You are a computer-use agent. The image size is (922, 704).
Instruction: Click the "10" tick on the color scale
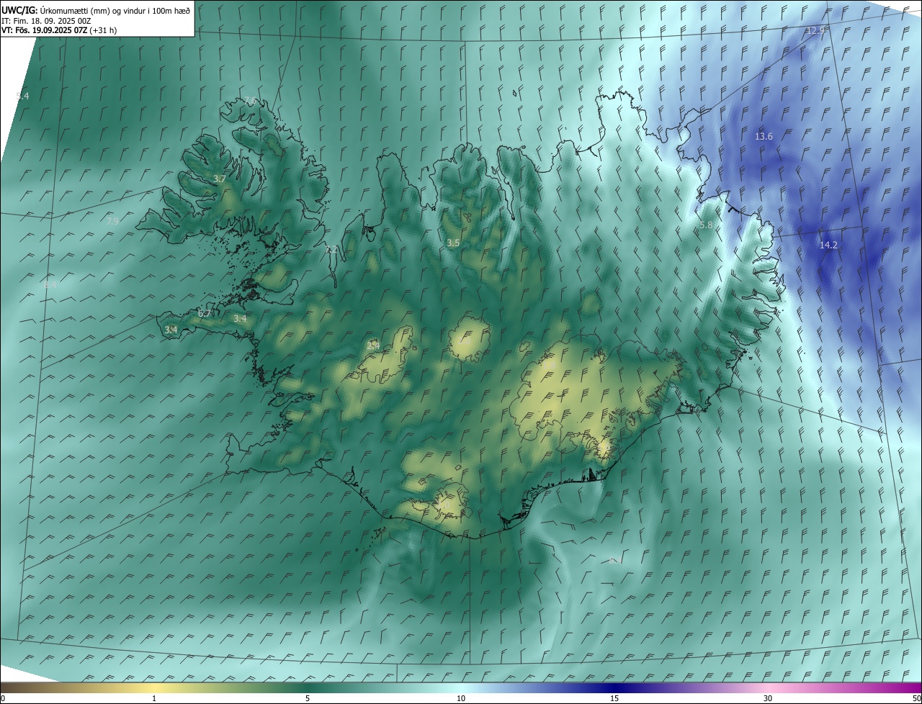click(461, 698)
